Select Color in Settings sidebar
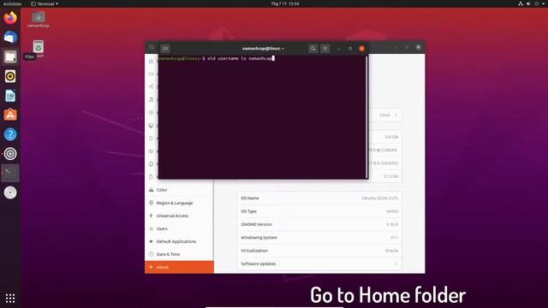The image size is (548, 308). [x=179, y=190]
